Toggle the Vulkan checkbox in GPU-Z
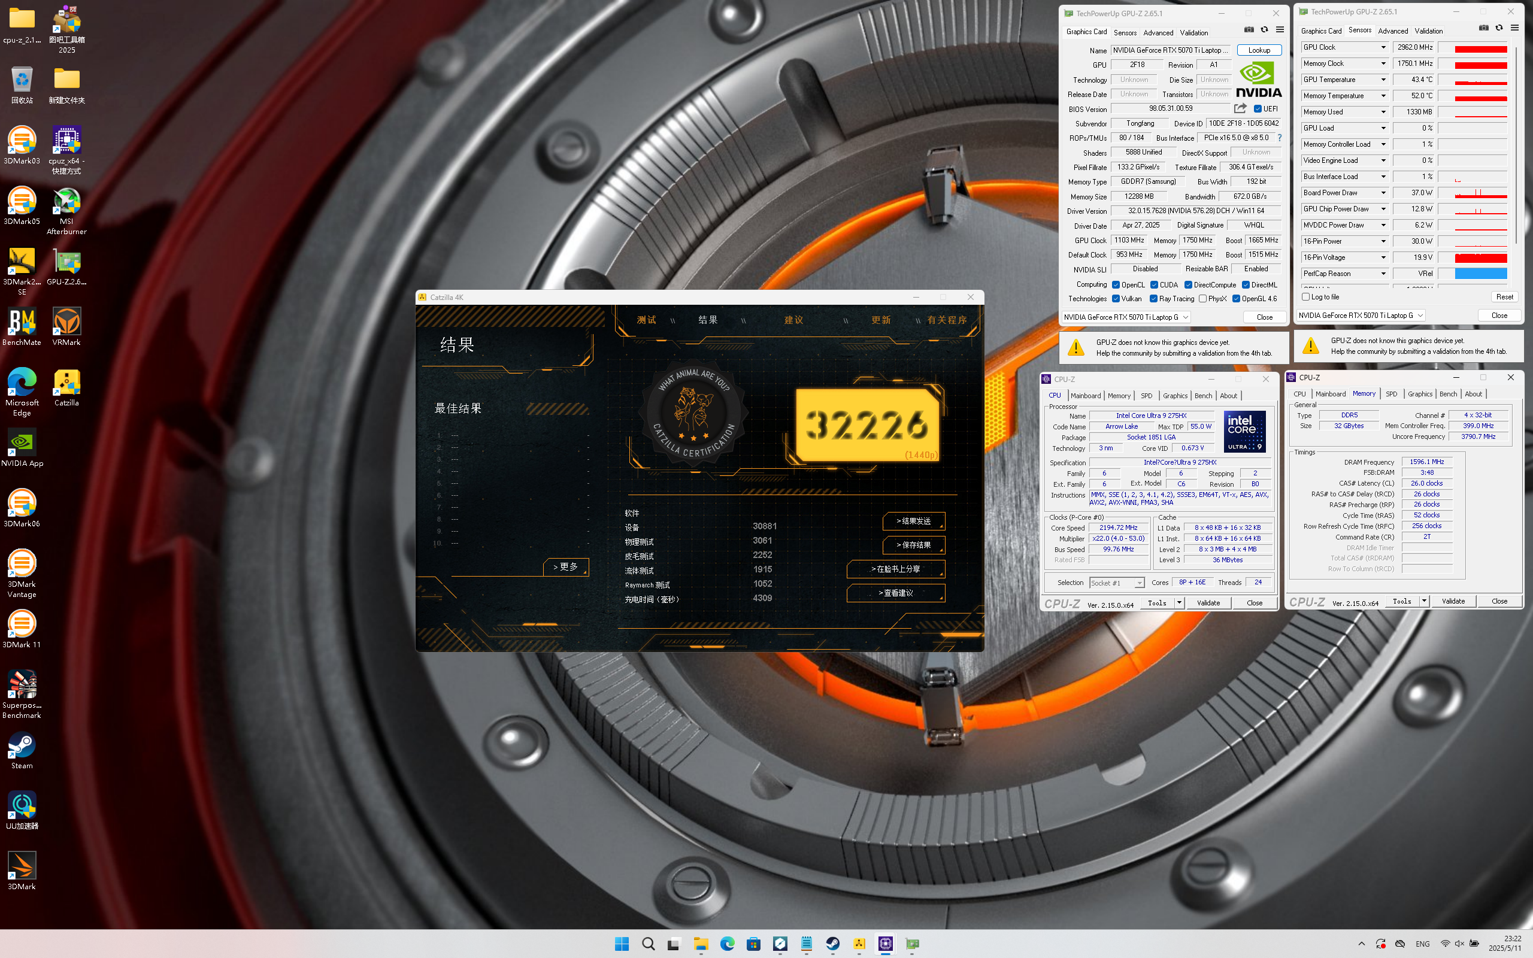This screenshot has width=1533, height=958. [x=1116, y=299]
